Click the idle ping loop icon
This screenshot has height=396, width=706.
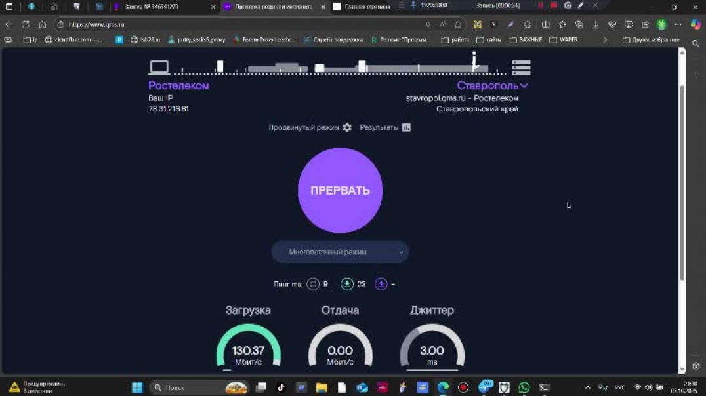(x=313, y=284)
